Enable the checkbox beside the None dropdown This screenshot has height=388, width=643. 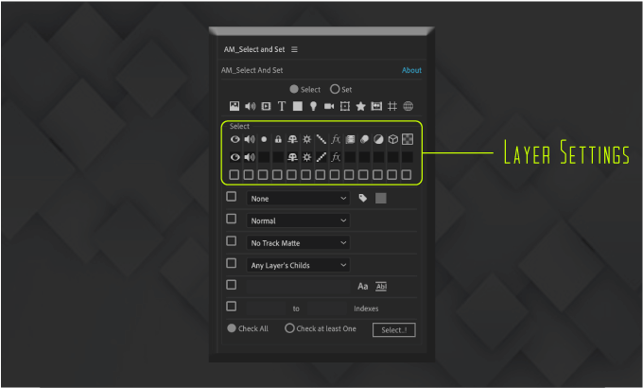pos(232,197)
